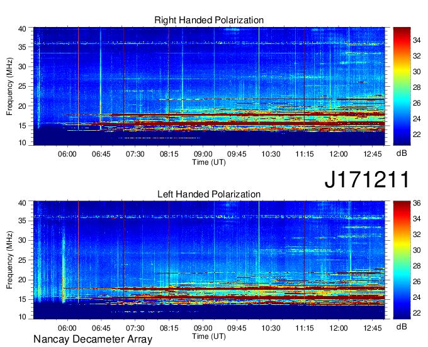This screenshot has width=428, height=347.
Task: Click the 25 MHz tick label on top plot
Action: [22, 86]
